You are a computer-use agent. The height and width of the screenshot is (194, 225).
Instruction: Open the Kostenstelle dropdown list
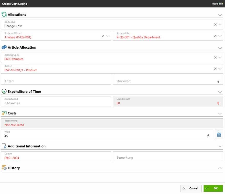tap(220, 36)
